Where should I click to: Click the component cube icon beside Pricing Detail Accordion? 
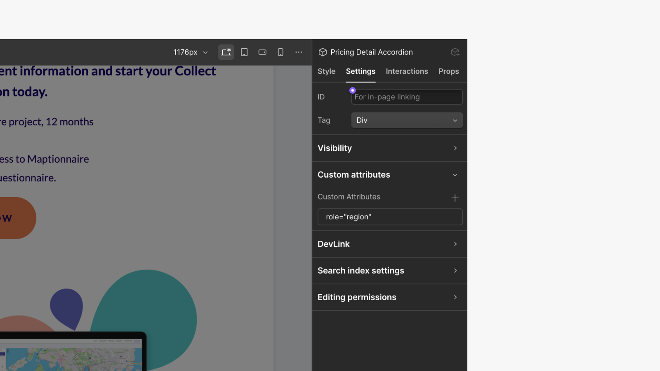coord(323,52)
